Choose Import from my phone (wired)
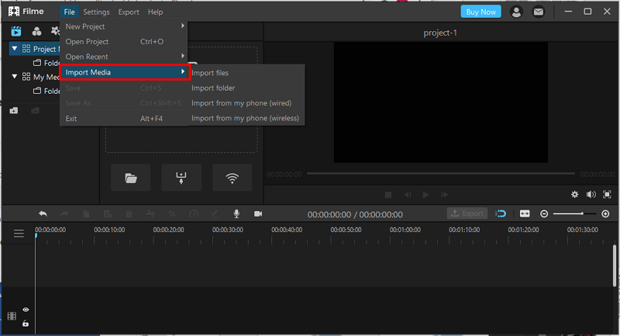This screenshot has width=620, height=336. click(x=245, y=103)
